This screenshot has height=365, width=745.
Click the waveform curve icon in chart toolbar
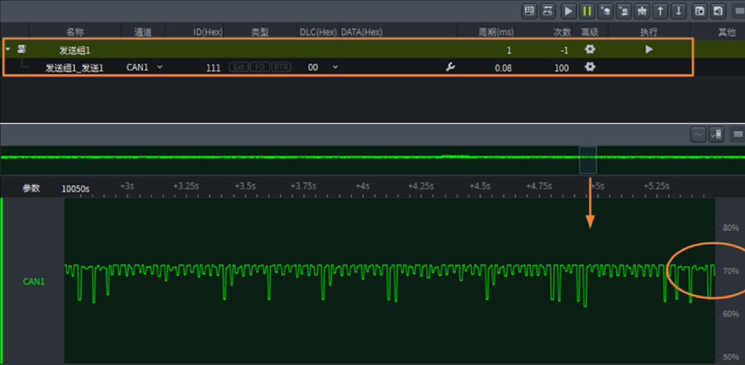[698, 135]
